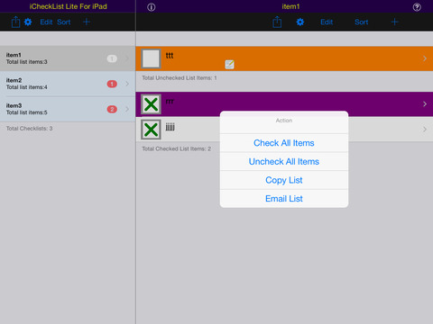The image size is (433, 324).
Task: Select the item1 checklist in sidebar
Action: 68,58
